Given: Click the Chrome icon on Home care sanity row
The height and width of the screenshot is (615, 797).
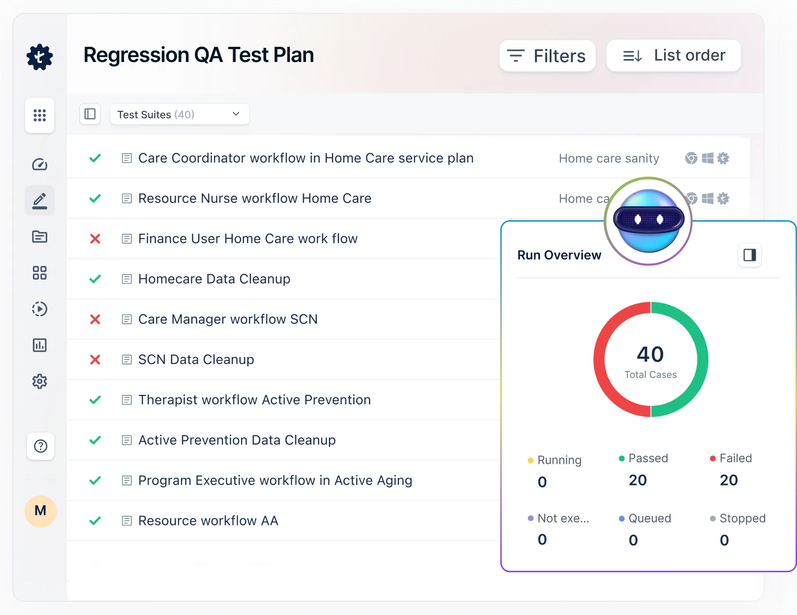Looking at the screenshot, I should (691, 158).
